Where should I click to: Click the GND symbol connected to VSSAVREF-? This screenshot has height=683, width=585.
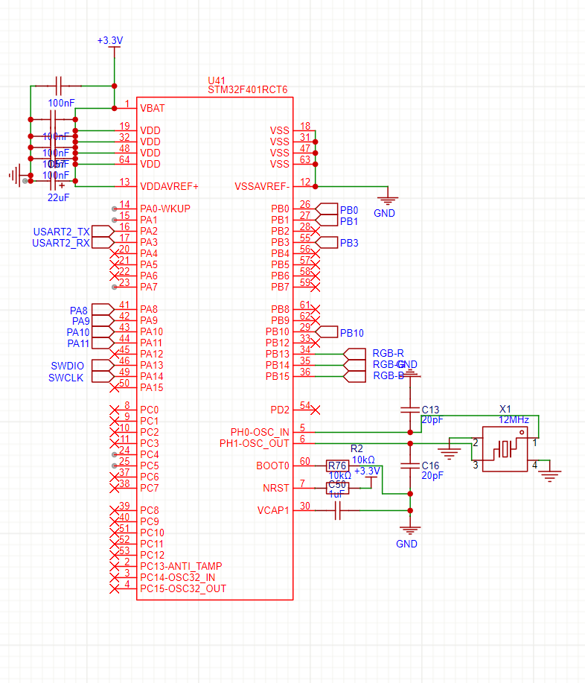point(385,200)
